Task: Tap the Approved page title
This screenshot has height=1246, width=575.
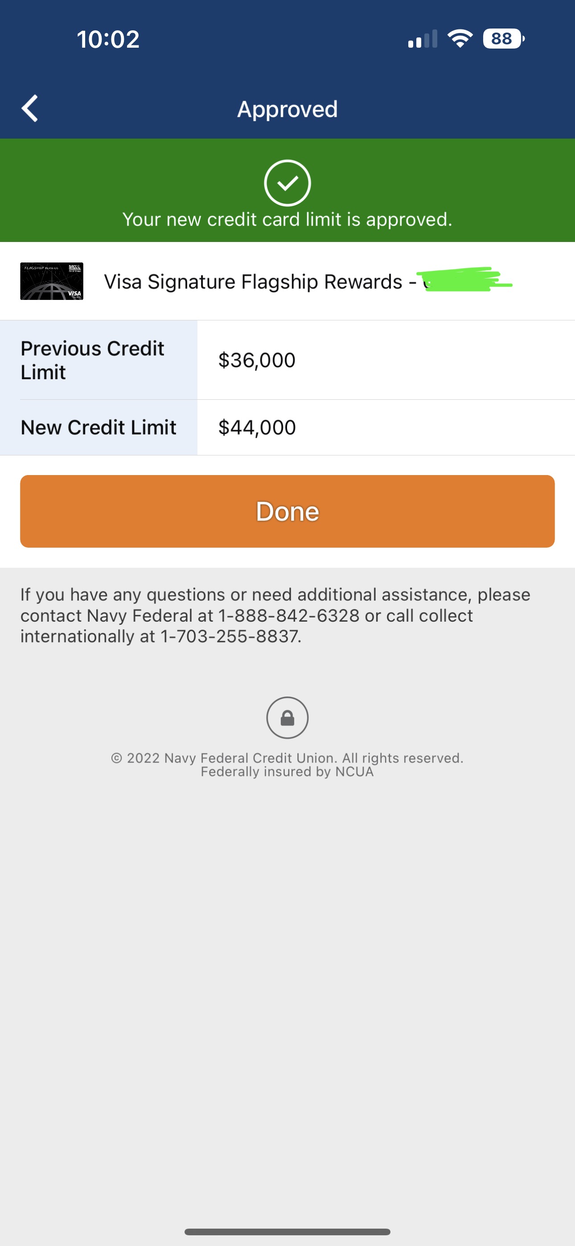Action: 287,109
